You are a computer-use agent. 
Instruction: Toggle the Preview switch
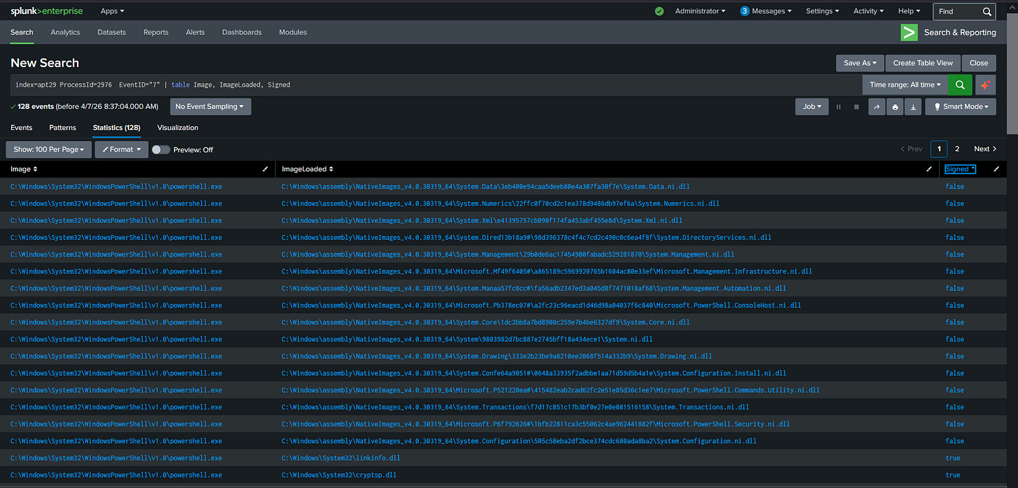click(161, 150)
